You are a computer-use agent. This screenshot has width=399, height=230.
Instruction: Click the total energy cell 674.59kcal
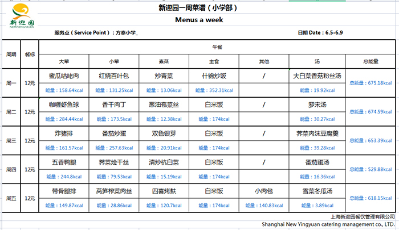[x=370, y=112]
